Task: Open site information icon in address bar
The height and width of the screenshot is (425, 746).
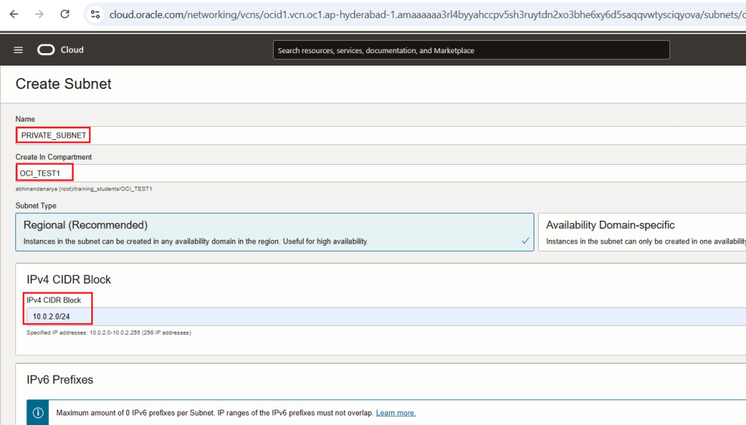Action: 95,14
